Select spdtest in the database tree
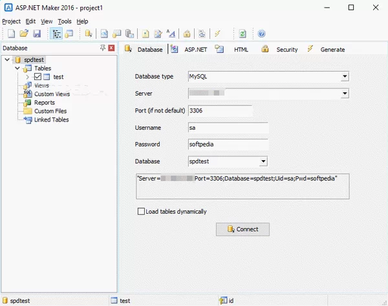Image resolution: width=388 pixels, height=306 pixels. (x=34, y=60)
